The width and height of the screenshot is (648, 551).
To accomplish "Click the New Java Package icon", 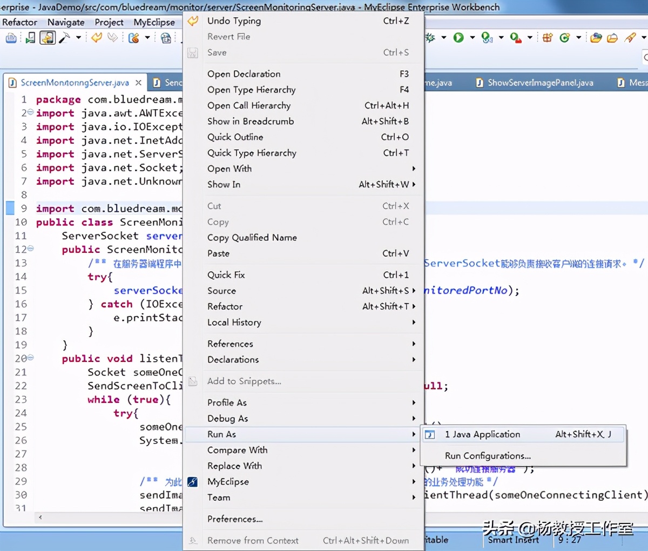I will pyautogui.click(x=548, y=37).
